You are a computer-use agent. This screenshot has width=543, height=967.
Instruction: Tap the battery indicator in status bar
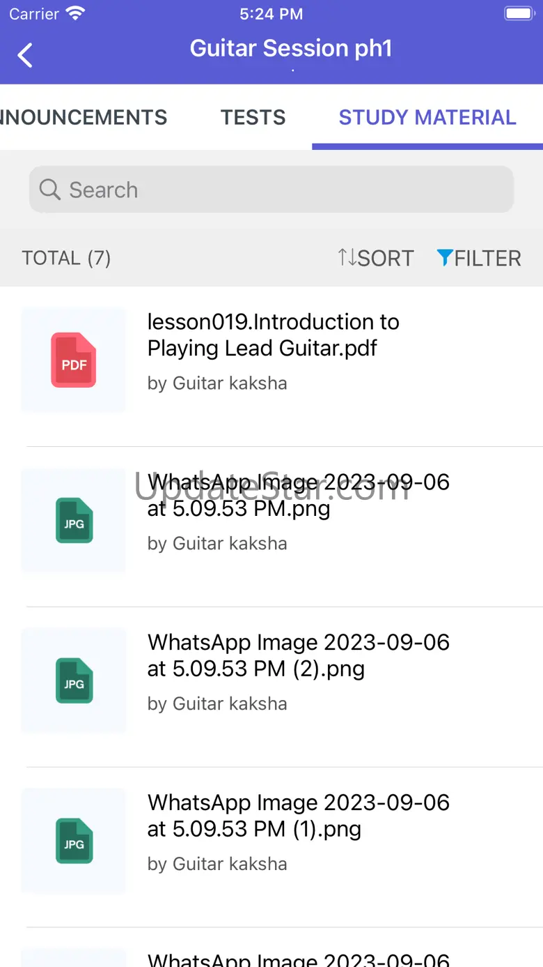pos(518,14)
